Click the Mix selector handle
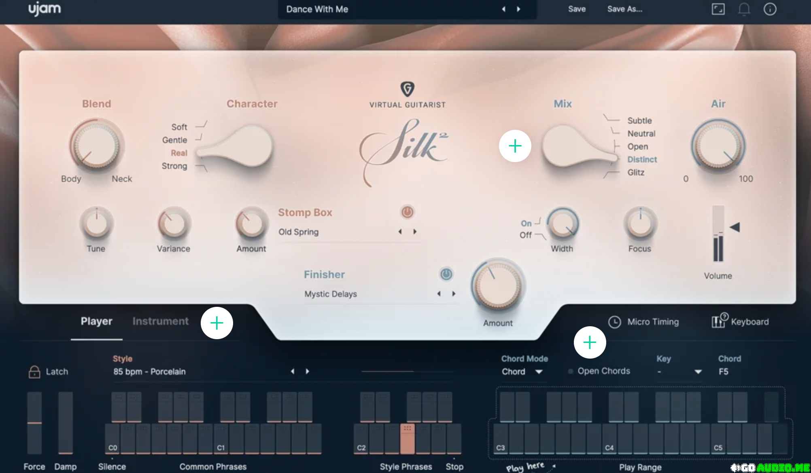This screenshot has height=473, width=811. 580,146
